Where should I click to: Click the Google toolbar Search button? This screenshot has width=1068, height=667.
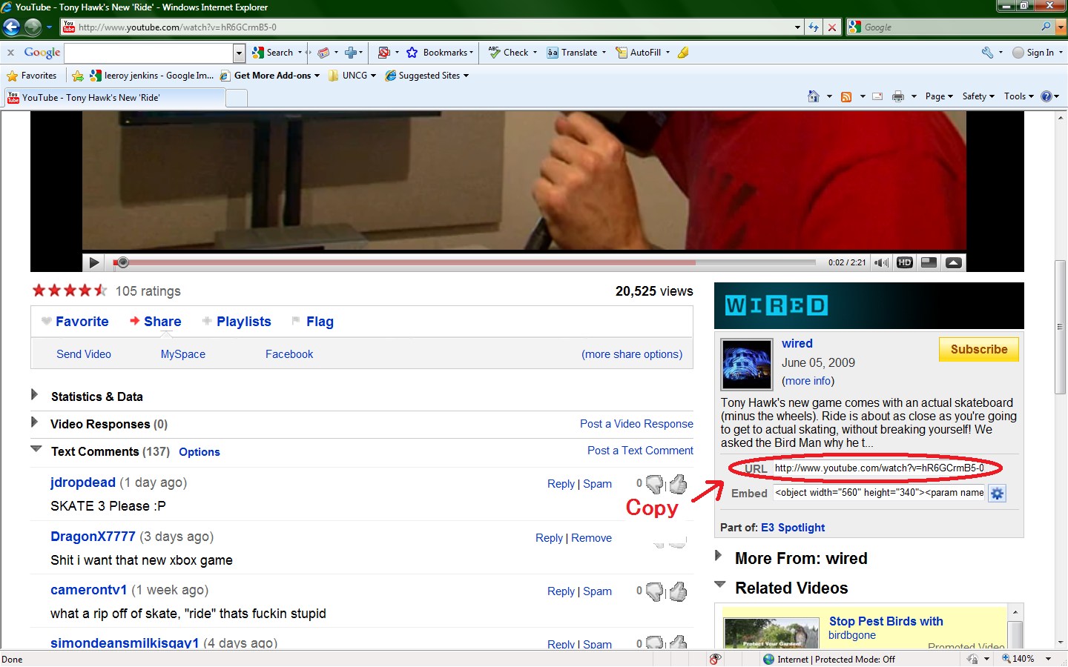[273, 53]
